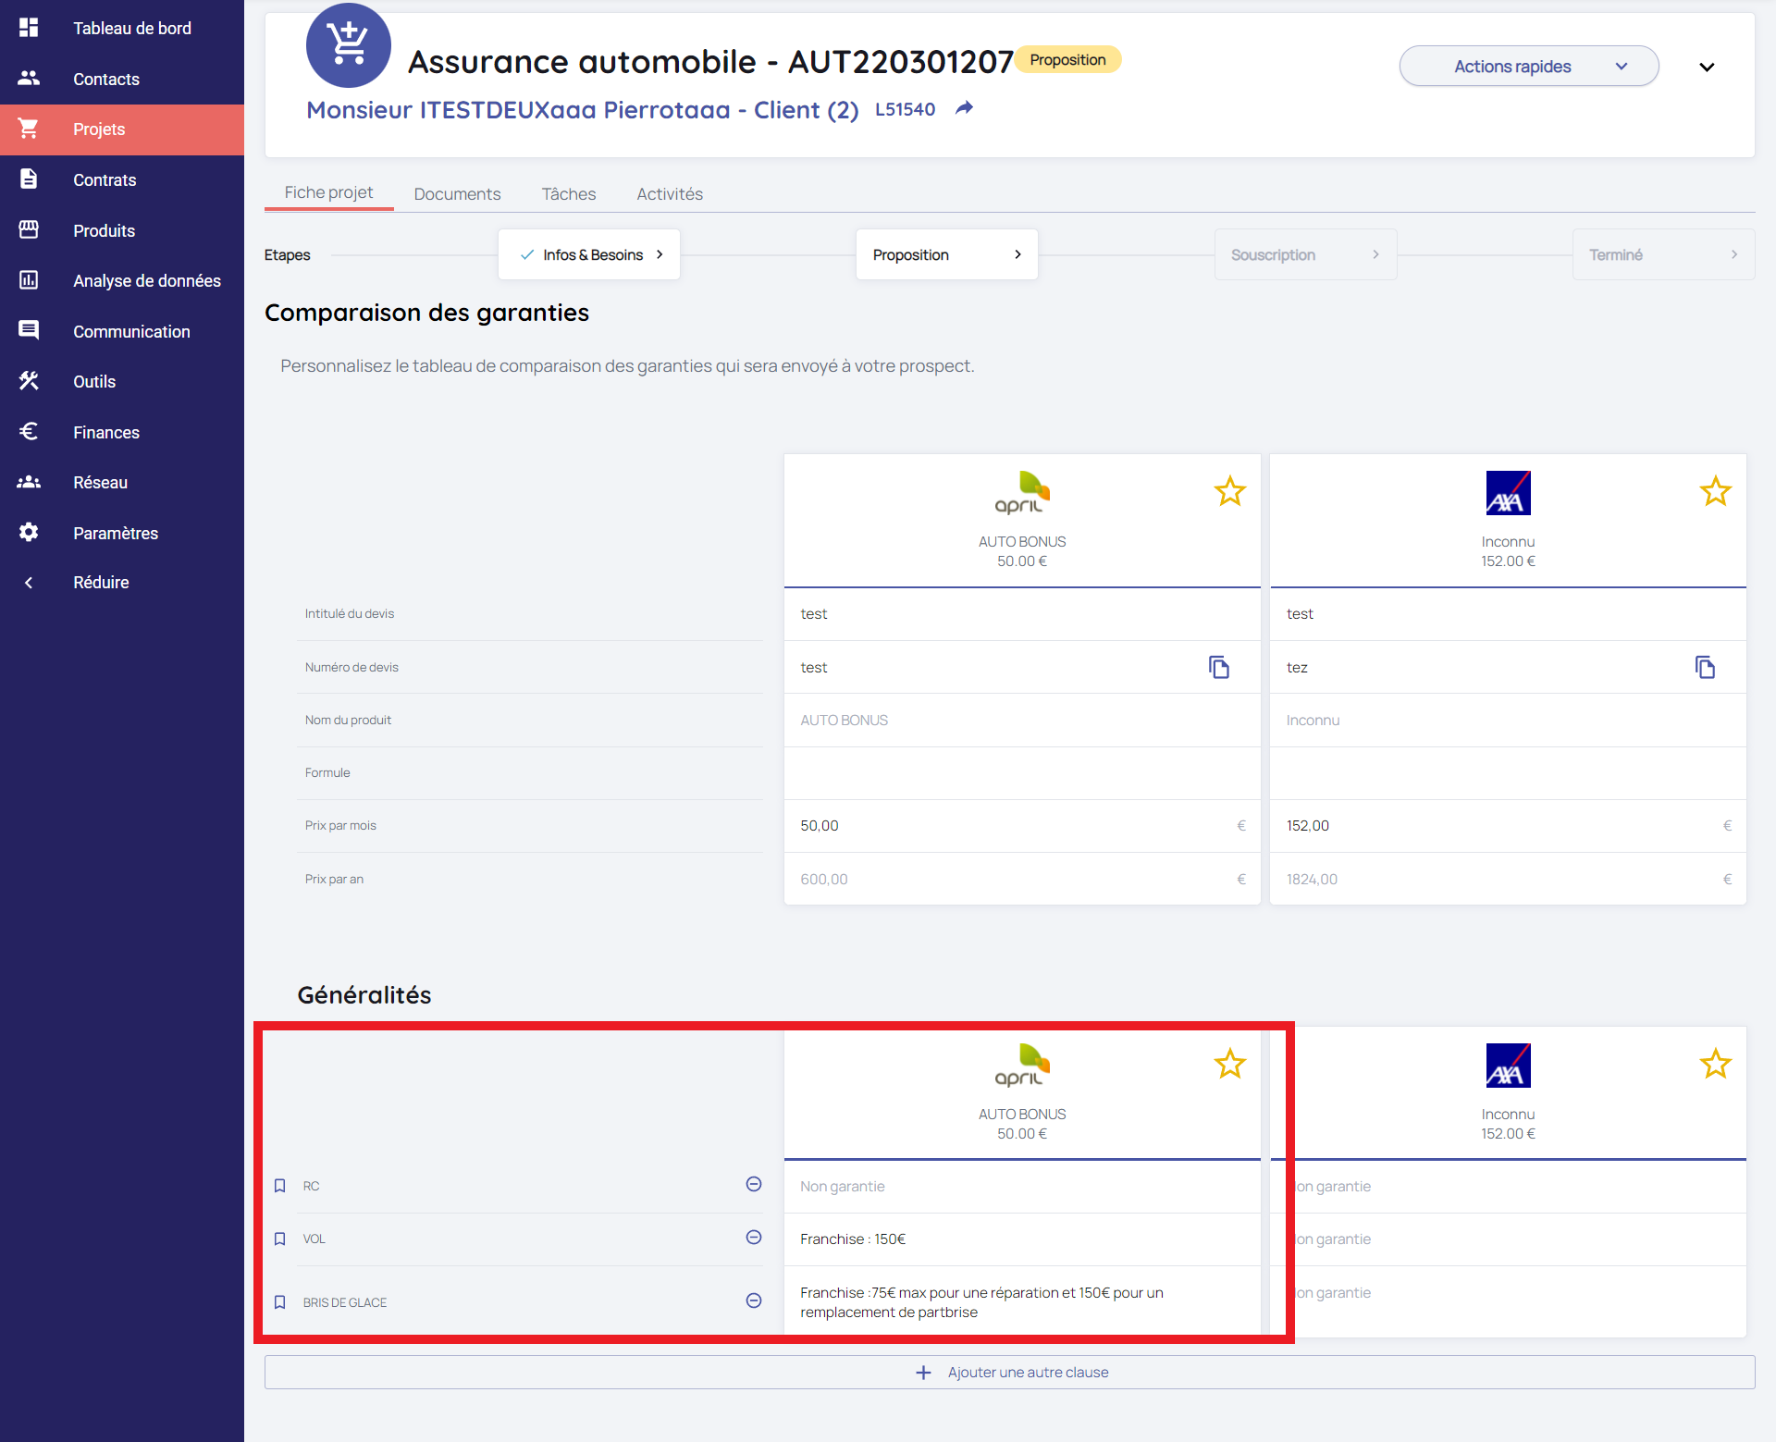This screenshot has height=1442, width=1776.
Task: Star the April AUTO BONUS offer in top table
Action: pyautogui.click(x=1229, y=491)
